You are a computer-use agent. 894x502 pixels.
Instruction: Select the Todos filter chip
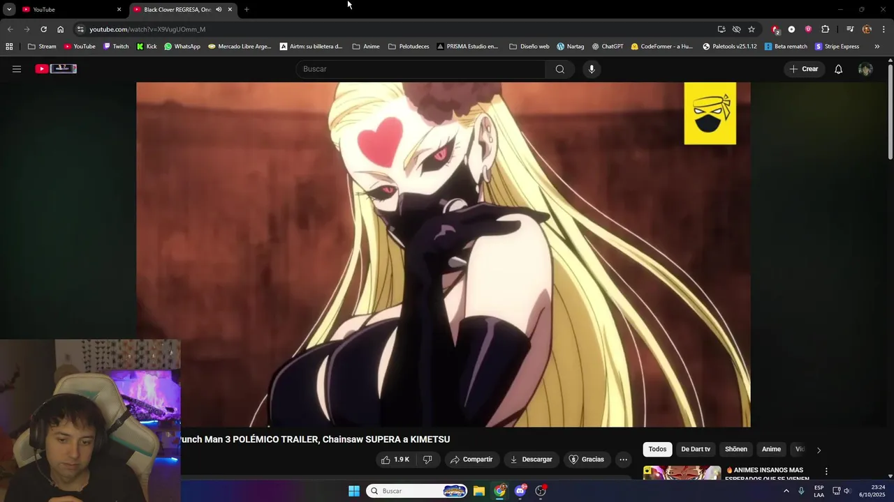click(x=657, y=450)
